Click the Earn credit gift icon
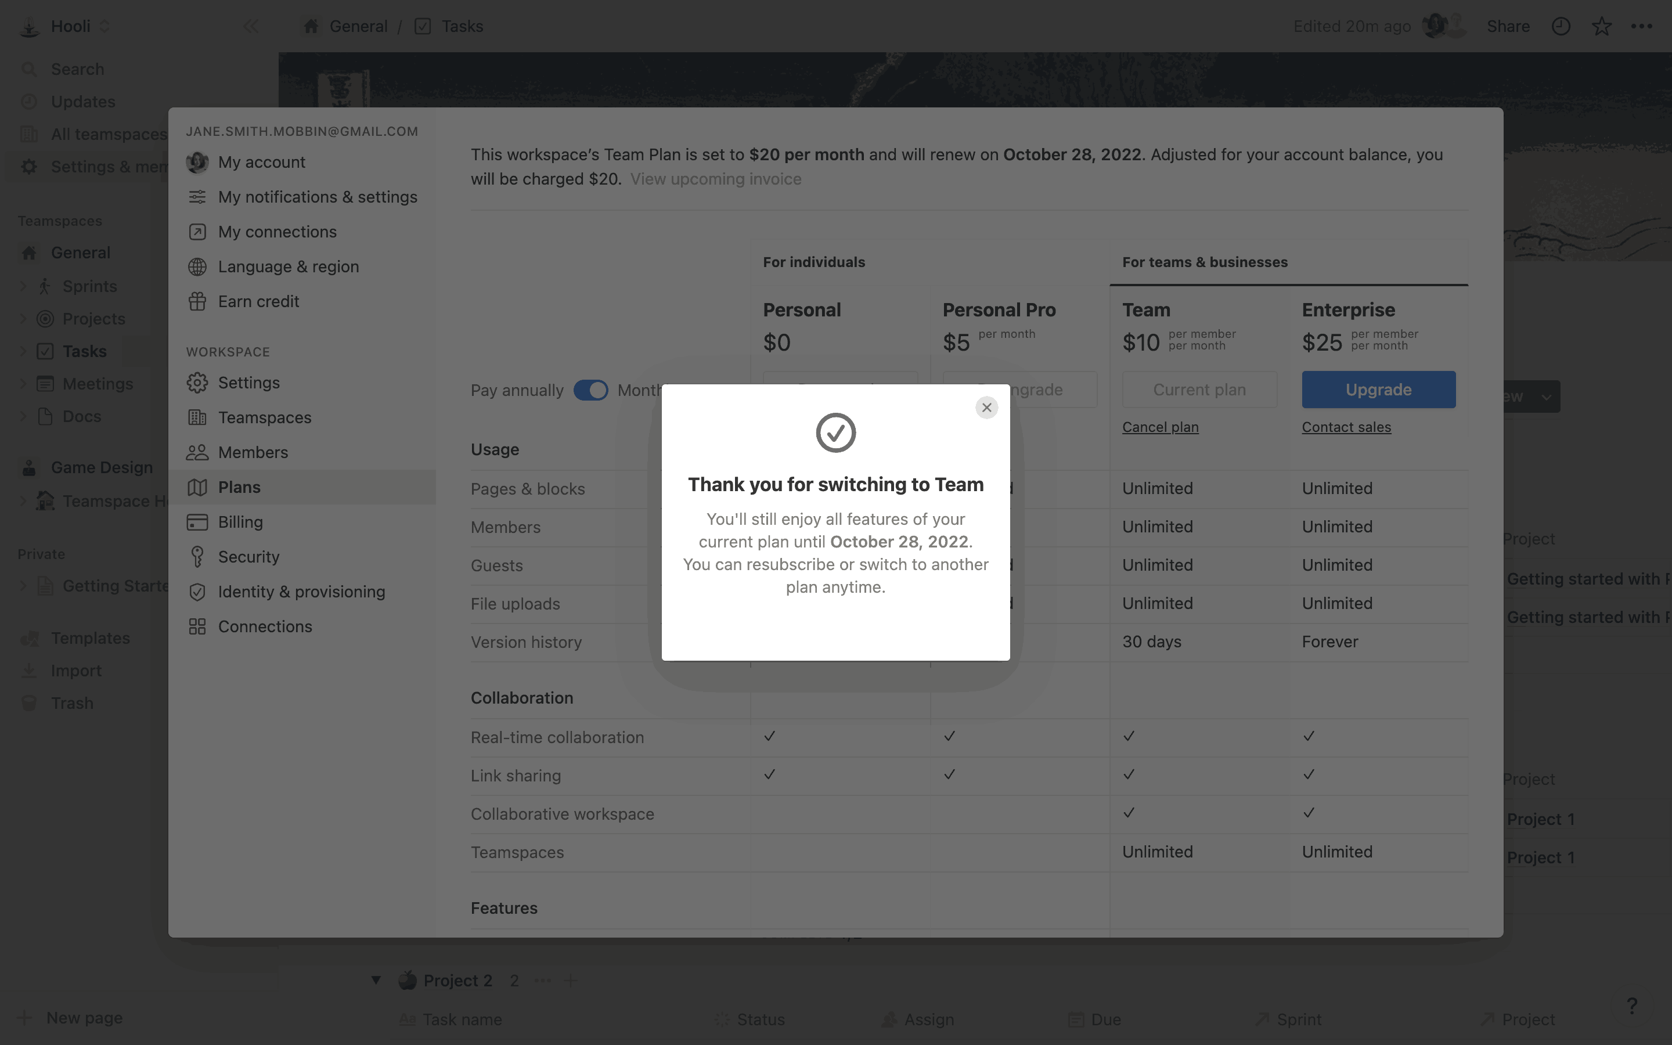Viewport: 1672px width, 1045px height. click(x=197, y=301)
